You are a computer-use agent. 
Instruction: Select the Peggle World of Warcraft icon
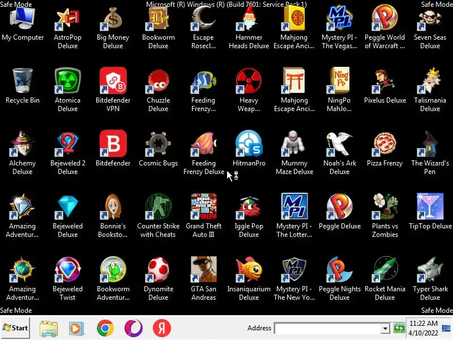point(385,28)
